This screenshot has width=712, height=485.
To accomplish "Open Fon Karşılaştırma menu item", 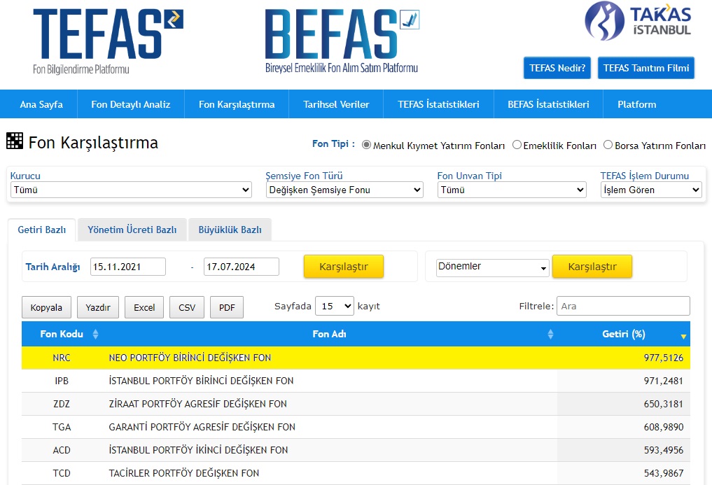I will click(x=237, y=104).
